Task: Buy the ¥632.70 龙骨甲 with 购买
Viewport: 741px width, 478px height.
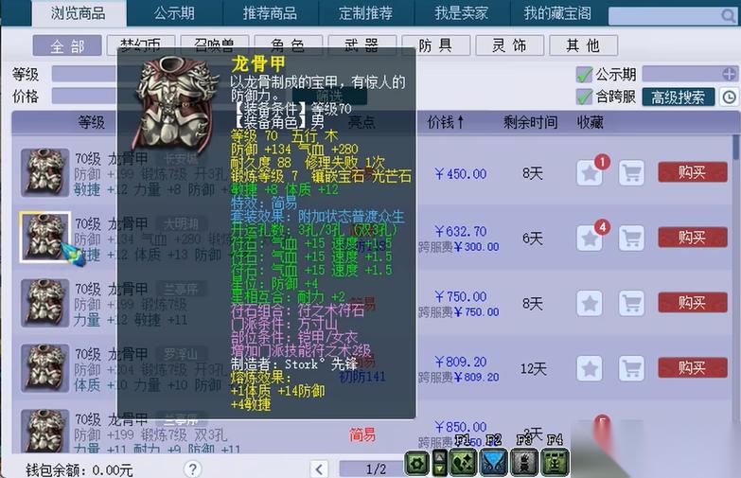Action: point(693,238)
